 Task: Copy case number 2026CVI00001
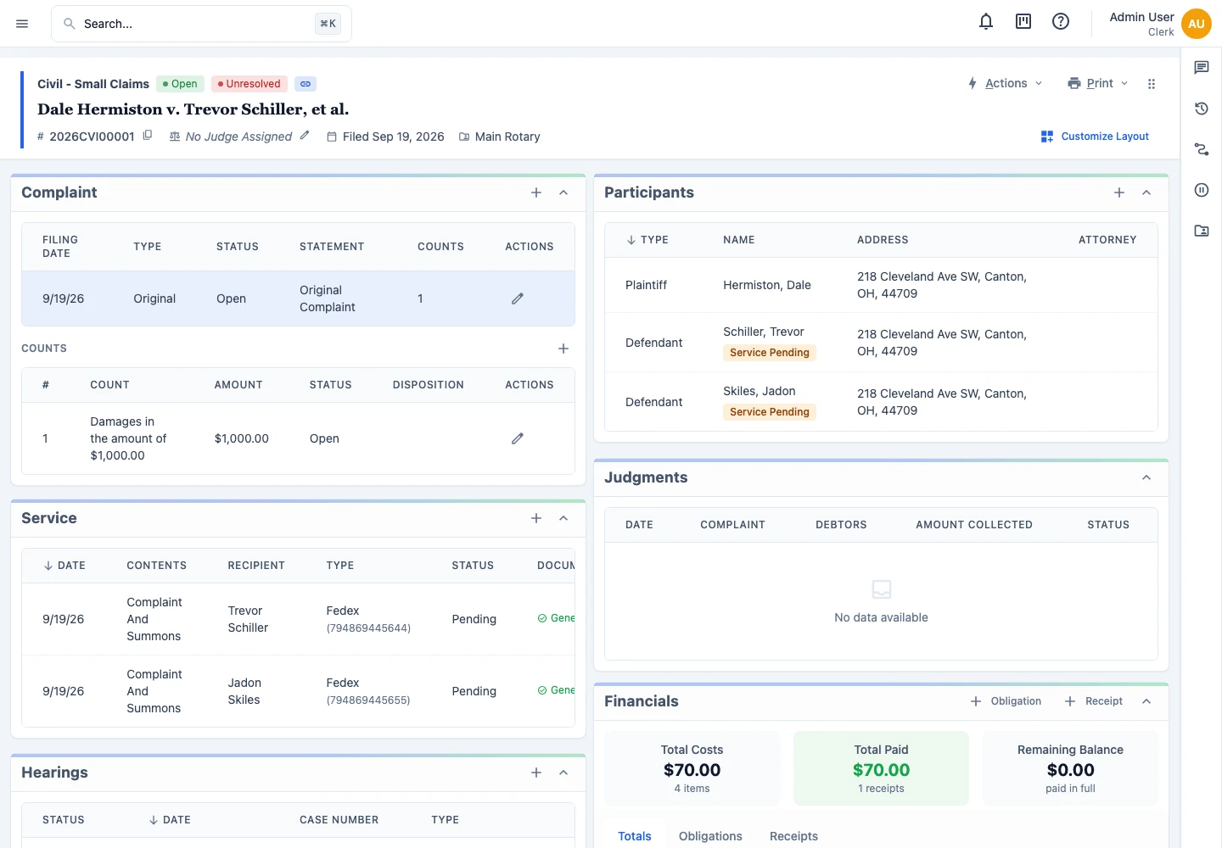(148, 136)
